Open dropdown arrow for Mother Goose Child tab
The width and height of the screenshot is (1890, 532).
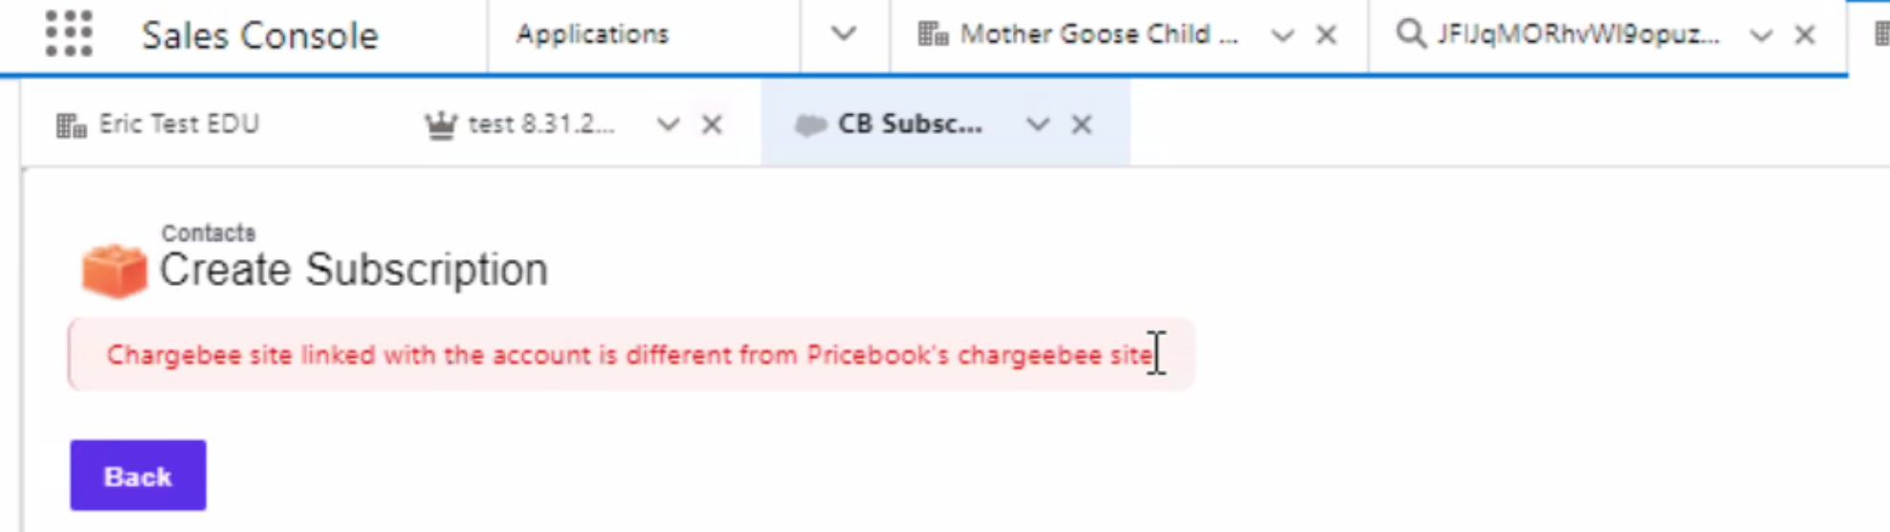(1282, 36)
